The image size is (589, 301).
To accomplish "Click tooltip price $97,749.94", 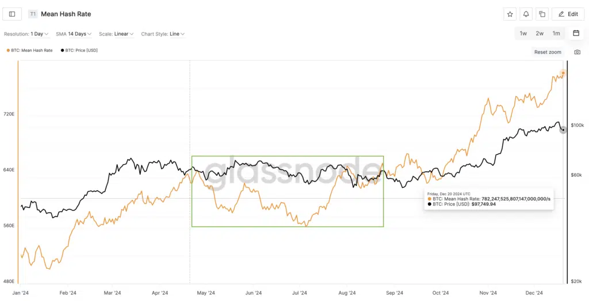I will click(x=483, y=204).
